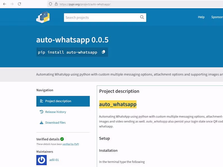Click the Release history clock icon

tap(41, 112)
